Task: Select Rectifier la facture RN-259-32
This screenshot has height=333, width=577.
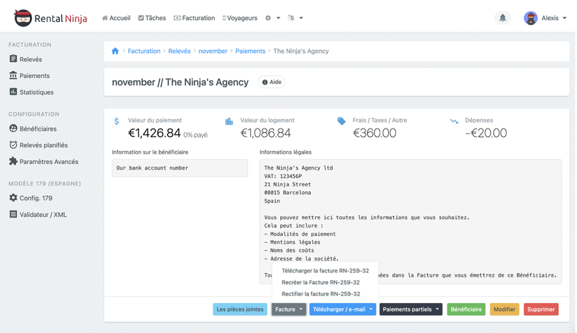Action: click(321, 293)
